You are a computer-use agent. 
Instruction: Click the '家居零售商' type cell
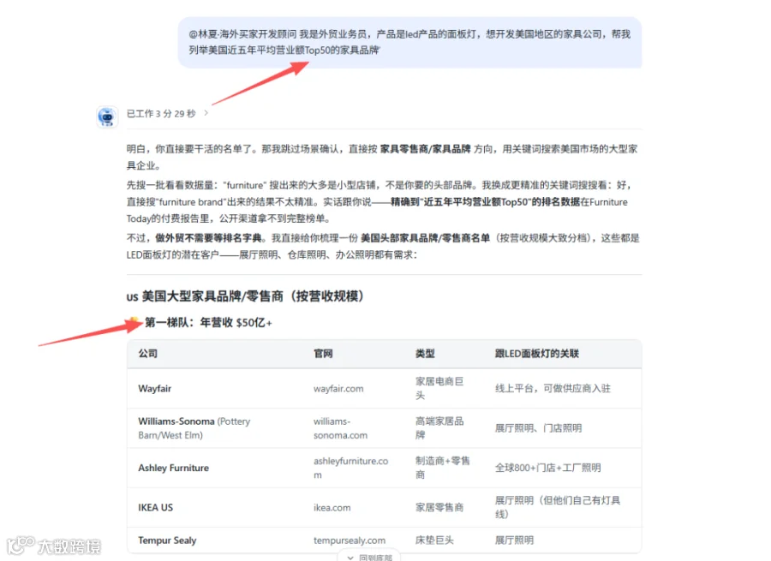439,507
